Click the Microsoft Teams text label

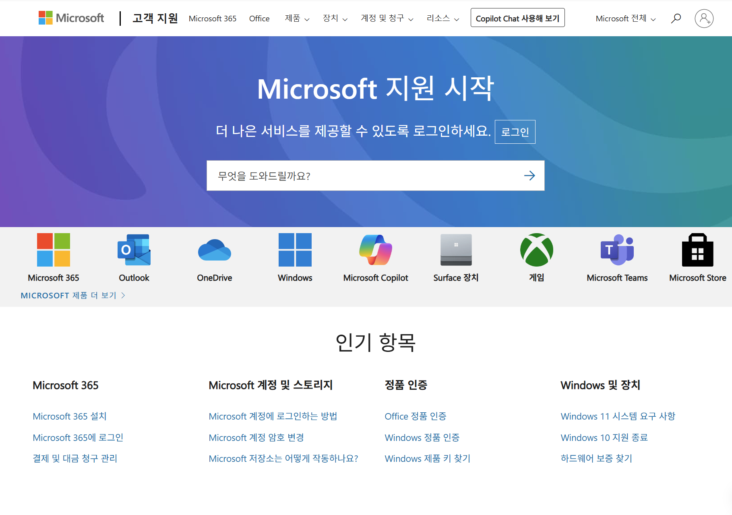(x=617, y=278)
